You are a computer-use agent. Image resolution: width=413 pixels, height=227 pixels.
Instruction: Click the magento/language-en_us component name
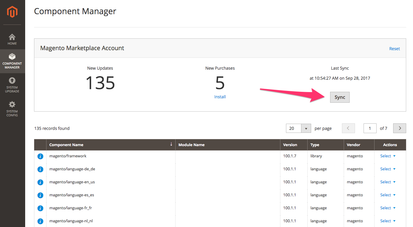(72, 182)
